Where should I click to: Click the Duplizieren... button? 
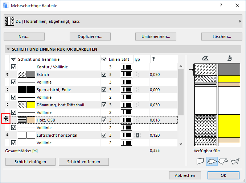(90, 37)
